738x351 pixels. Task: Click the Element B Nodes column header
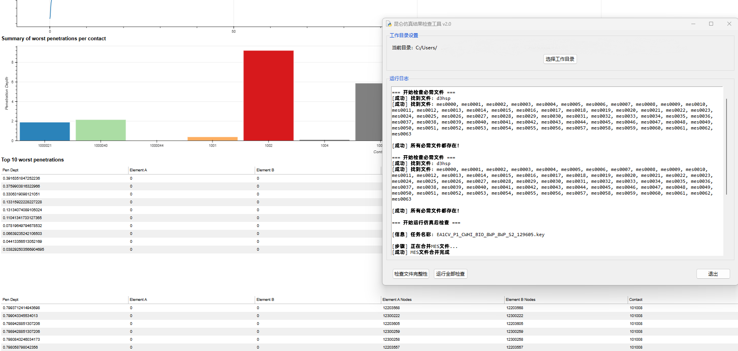[520, 300]
